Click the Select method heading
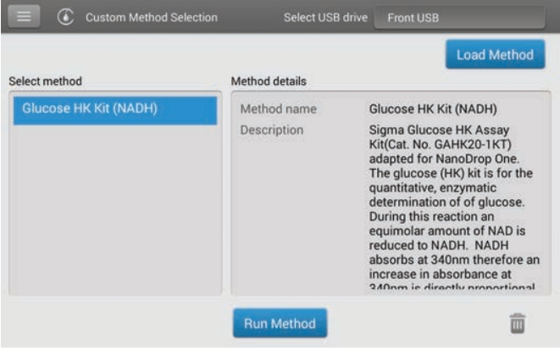The width and height of the screenshot is (560, 351). [45, 81]
